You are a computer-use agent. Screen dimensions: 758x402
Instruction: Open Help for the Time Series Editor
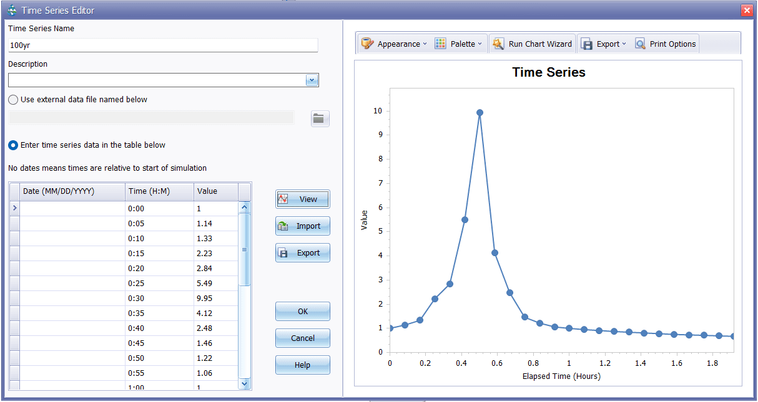pyautogui.click(x=302, y=365)
